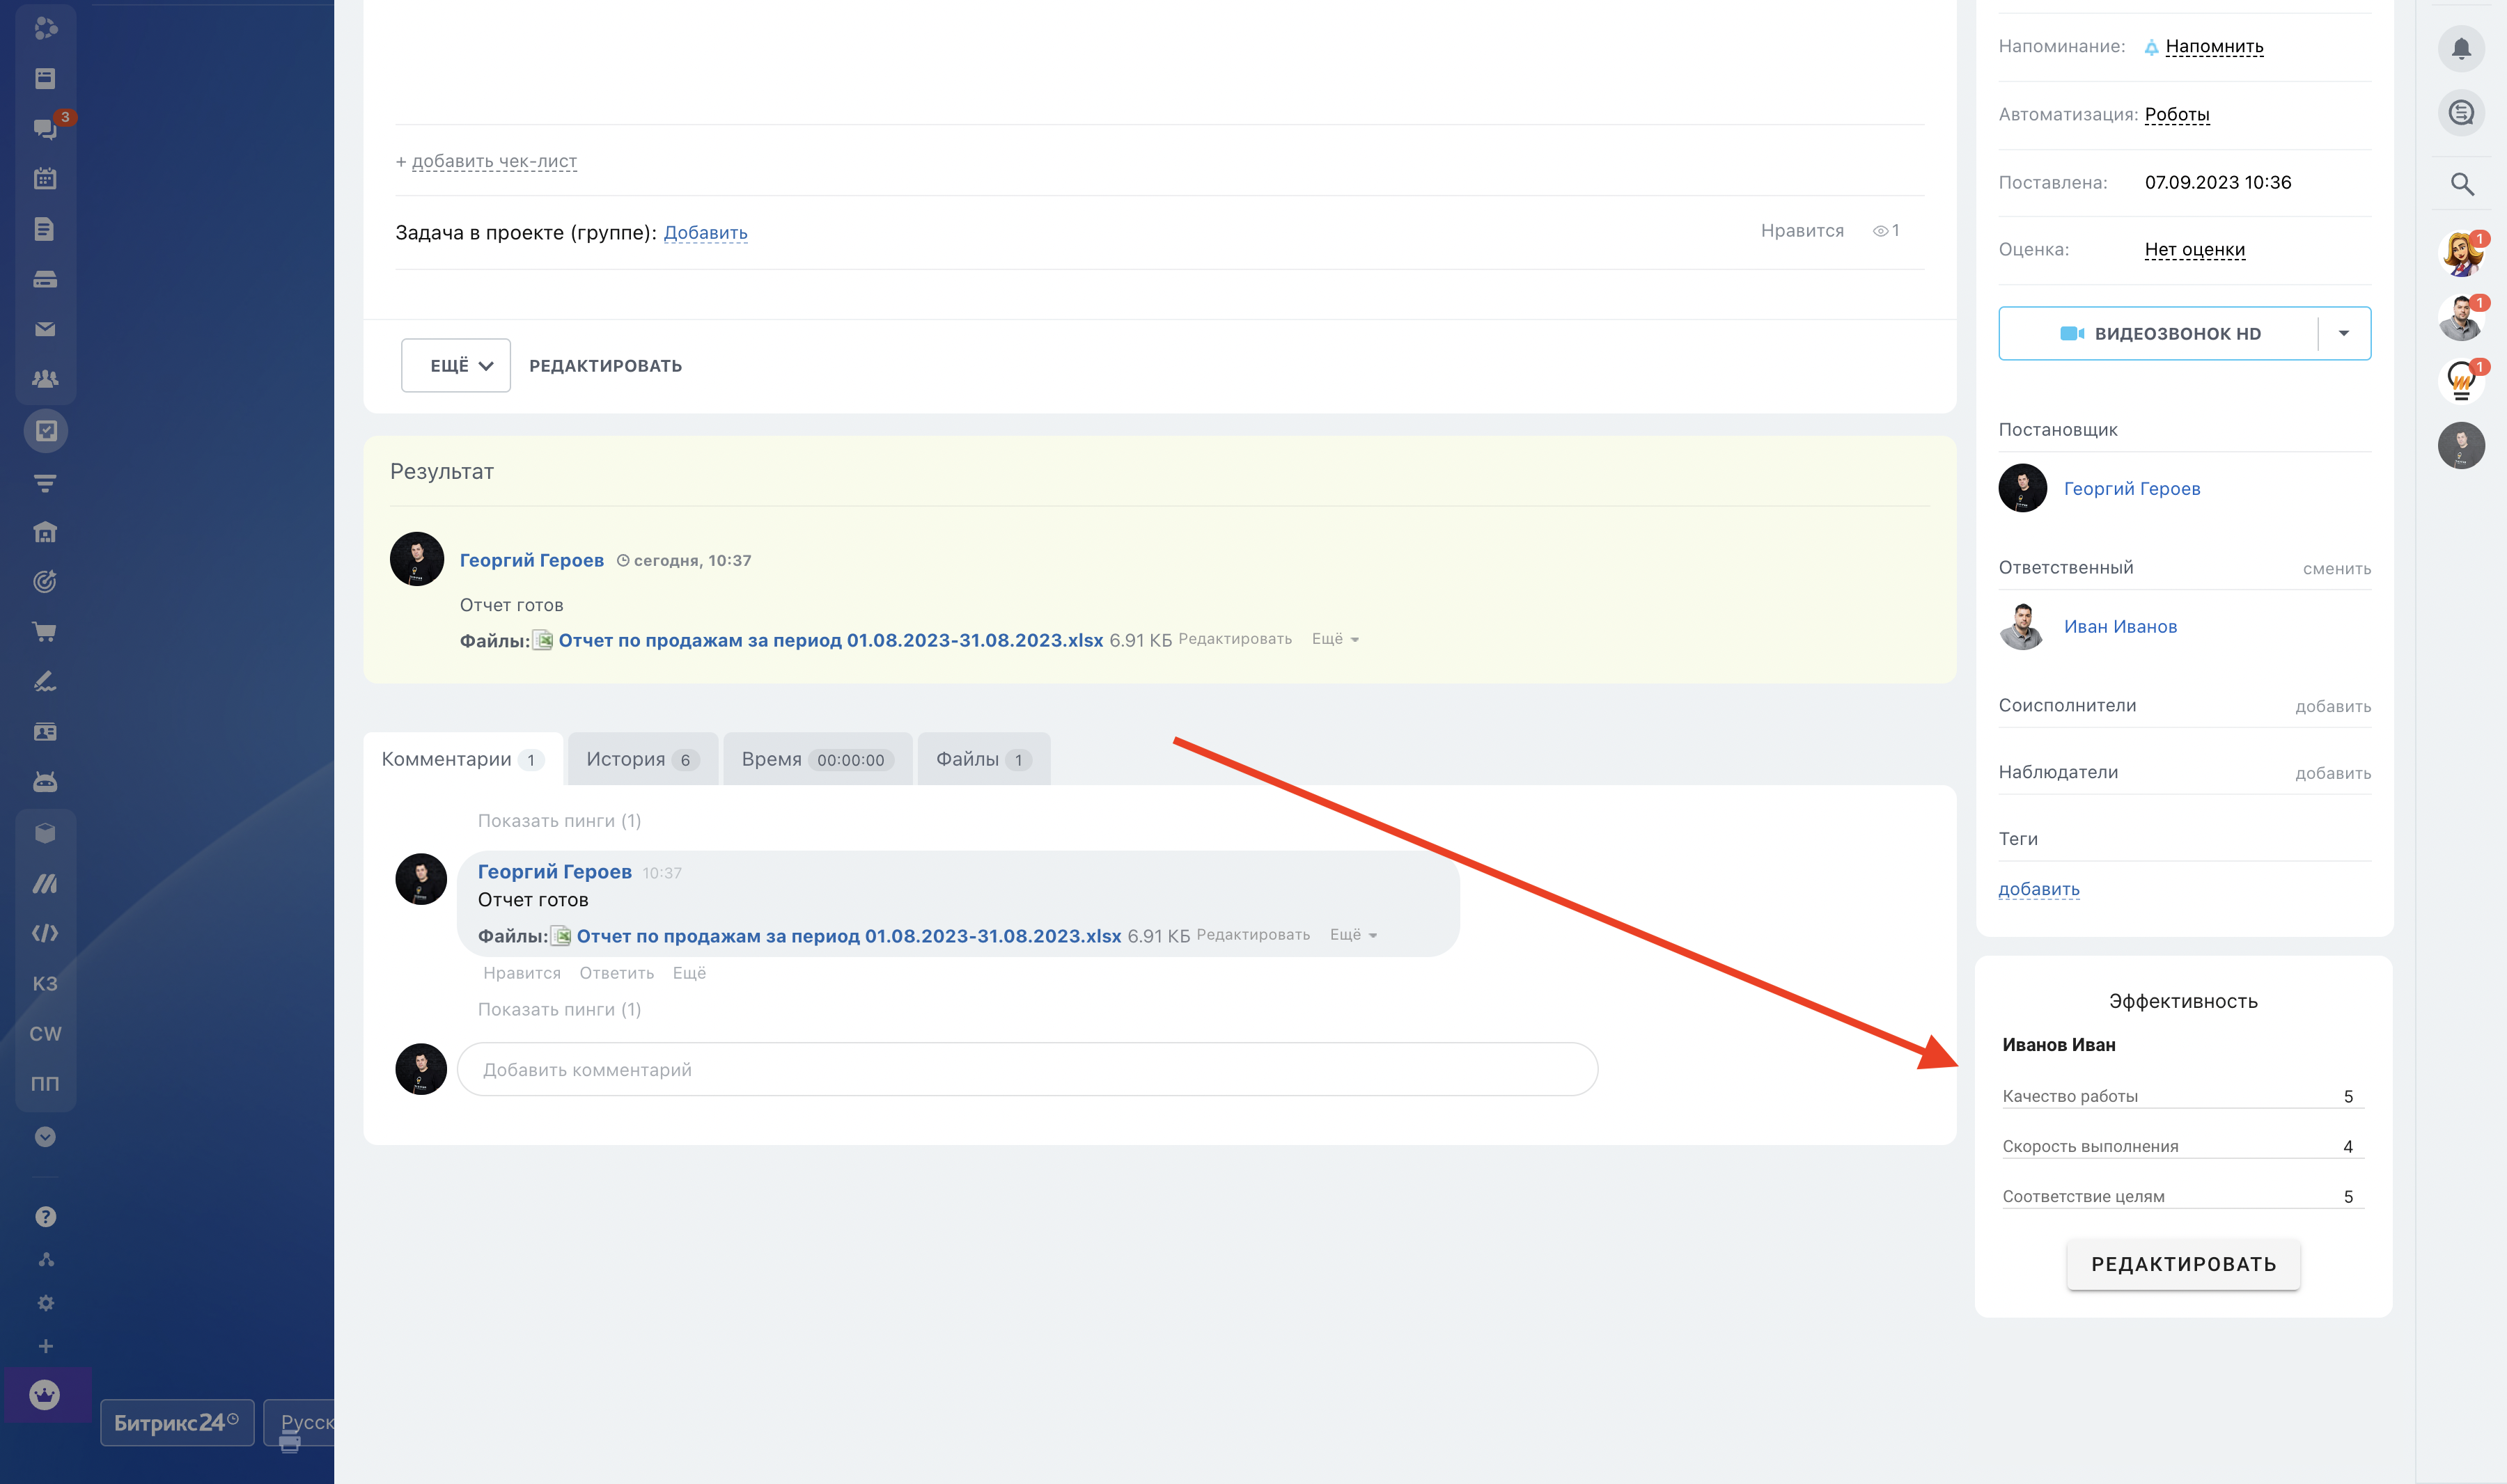Click the Напомнить reminder link
Image resolution: width=2507 pixels, height=1484 pixels.
(2214, 46)
